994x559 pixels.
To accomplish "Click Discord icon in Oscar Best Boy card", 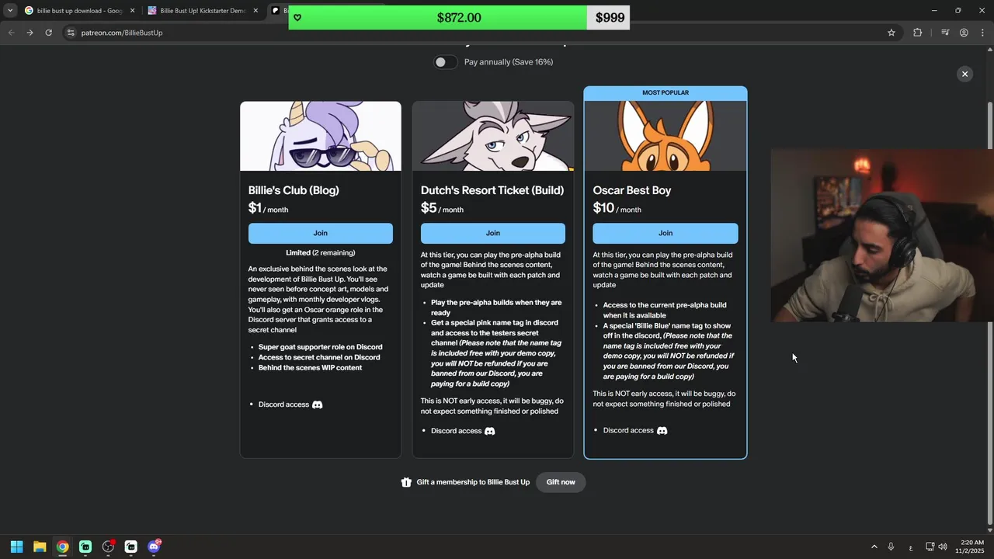I will click(x=662, y=430).
